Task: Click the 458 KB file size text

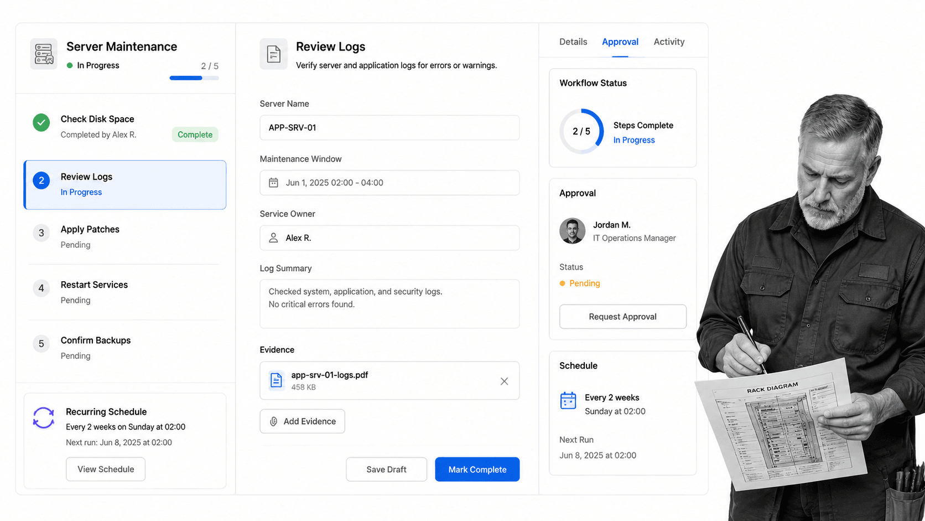Action: 304,388
